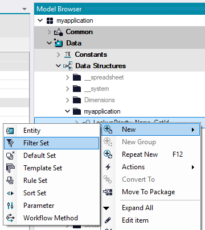
Task: Click the Move To Package icon
Action: coord(108,192)
